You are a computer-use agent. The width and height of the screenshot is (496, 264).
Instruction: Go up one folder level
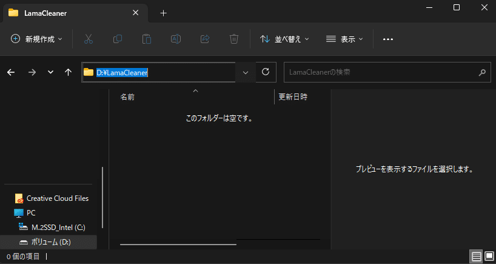pyautogui.click(x=68, y=72)
